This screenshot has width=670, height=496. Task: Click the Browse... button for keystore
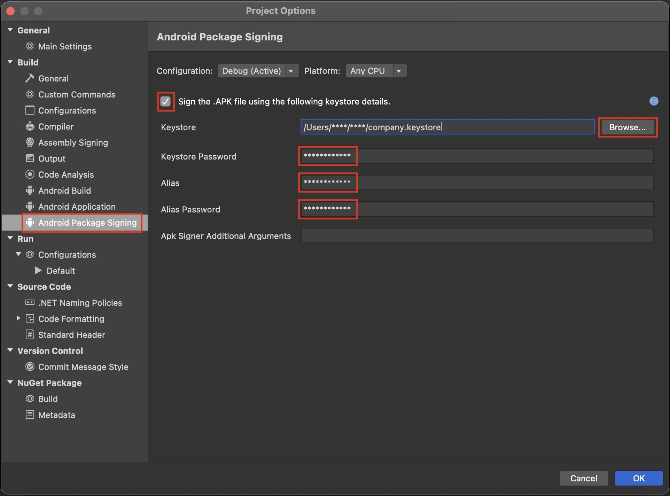coord(627,127)
